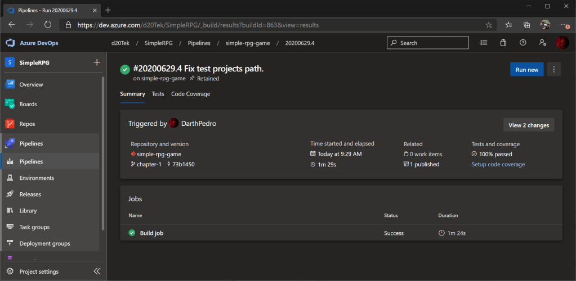
Task: Open Library in Pipelines section
Action: coord(28,211)
